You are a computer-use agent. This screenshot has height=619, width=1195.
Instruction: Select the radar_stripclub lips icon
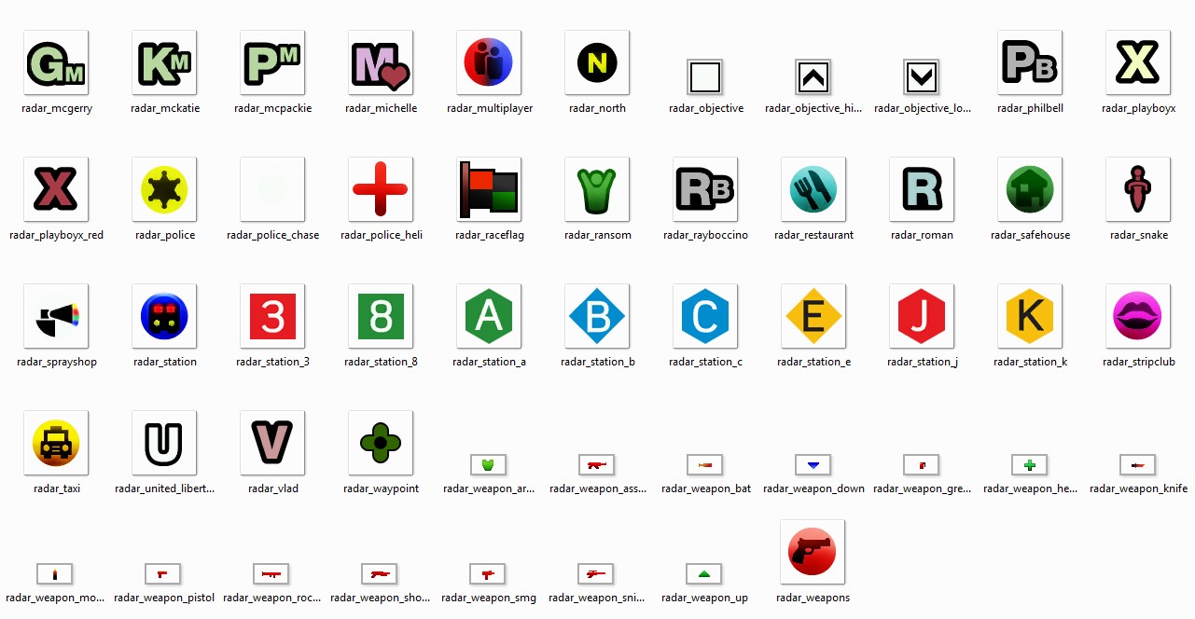(x=1138, y=316)
